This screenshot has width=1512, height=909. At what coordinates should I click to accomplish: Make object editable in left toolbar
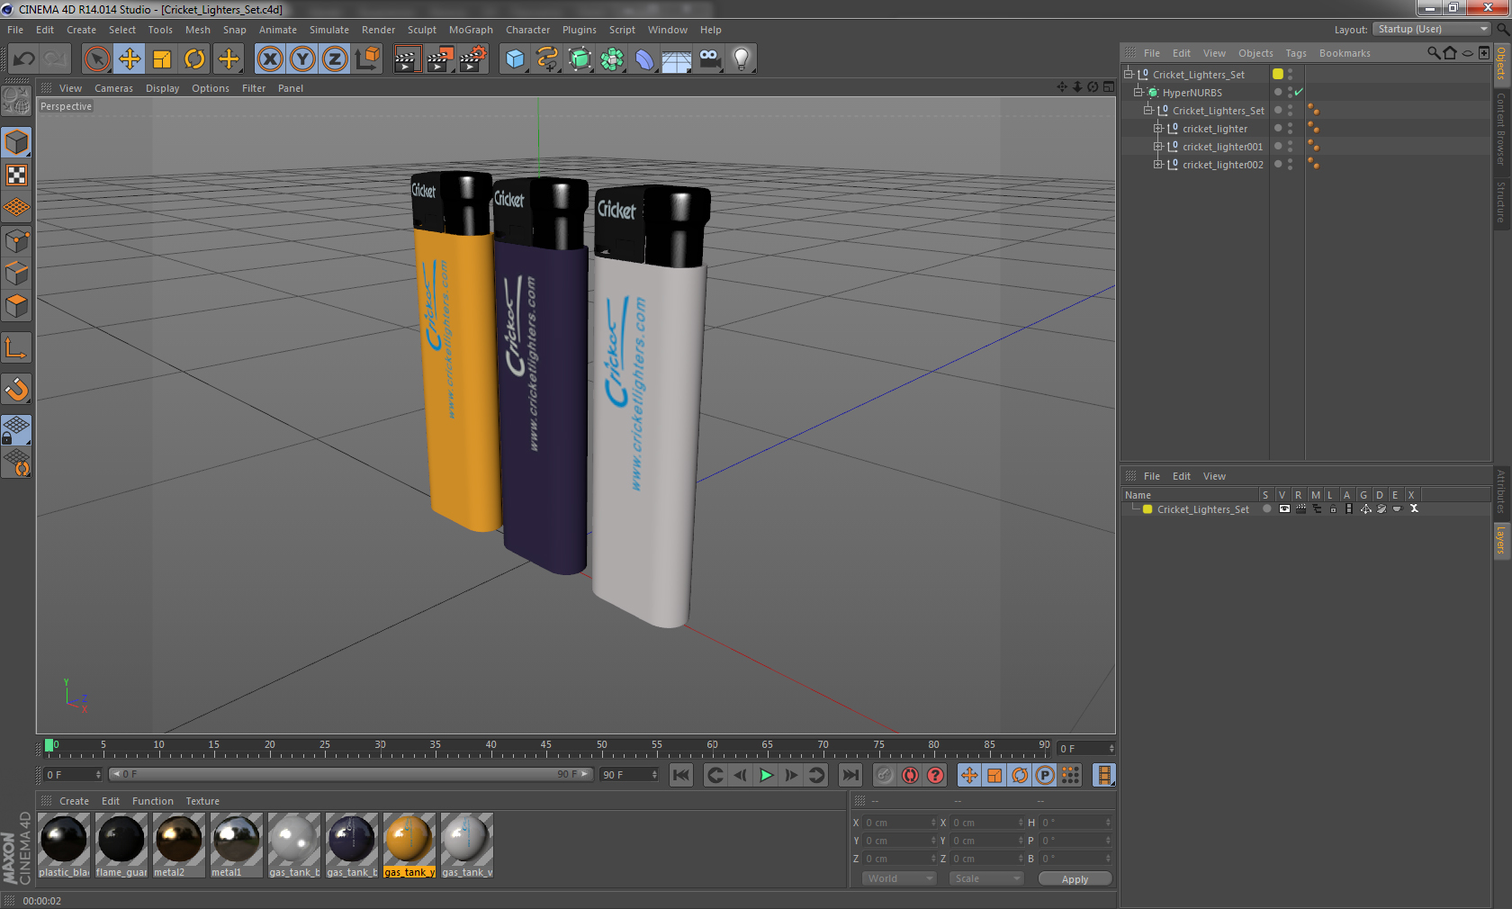click(16, 101)
